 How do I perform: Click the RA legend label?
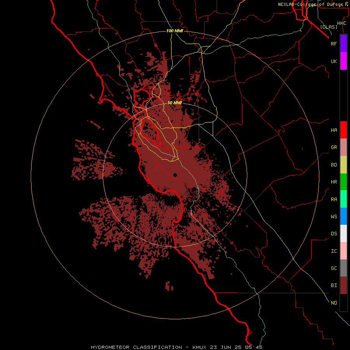tap(334, 199)
